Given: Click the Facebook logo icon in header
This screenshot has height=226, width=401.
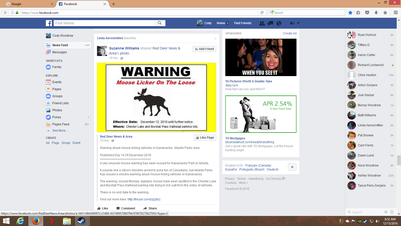Looking at the screenshot, I should tap(49, 23).
